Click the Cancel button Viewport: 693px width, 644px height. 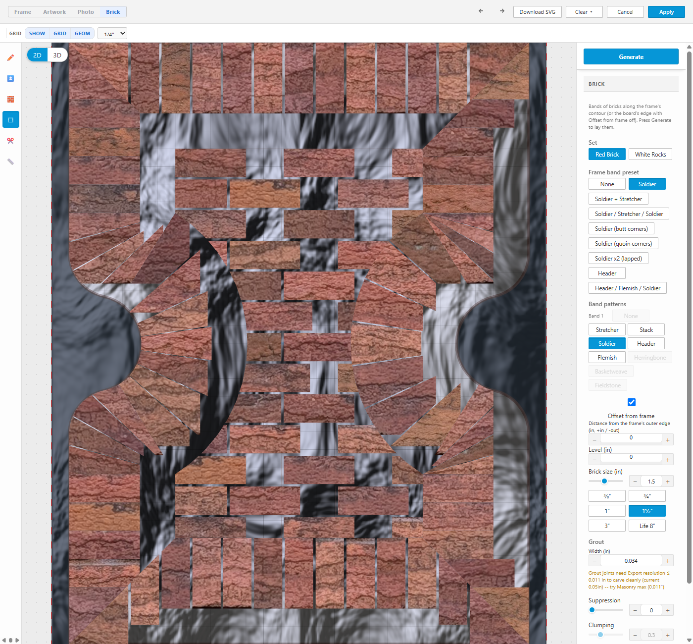click(625, 12)
